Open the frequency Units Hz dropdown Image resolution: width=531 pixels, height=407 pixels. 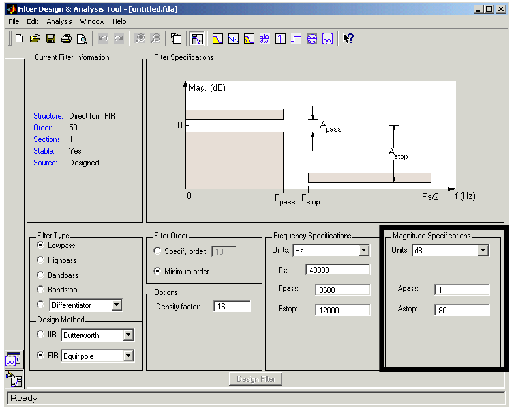[x=363, y=251]
